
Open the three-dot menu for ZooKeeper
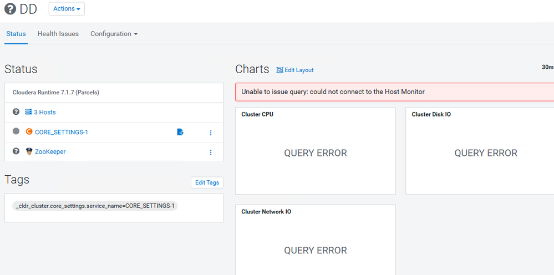click(211, 152)
